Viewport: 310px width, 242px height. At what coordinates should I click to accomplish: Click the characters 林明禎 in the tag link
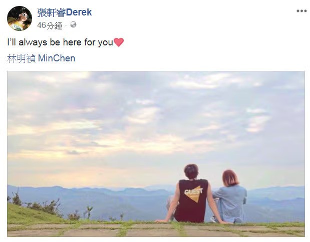22,58
